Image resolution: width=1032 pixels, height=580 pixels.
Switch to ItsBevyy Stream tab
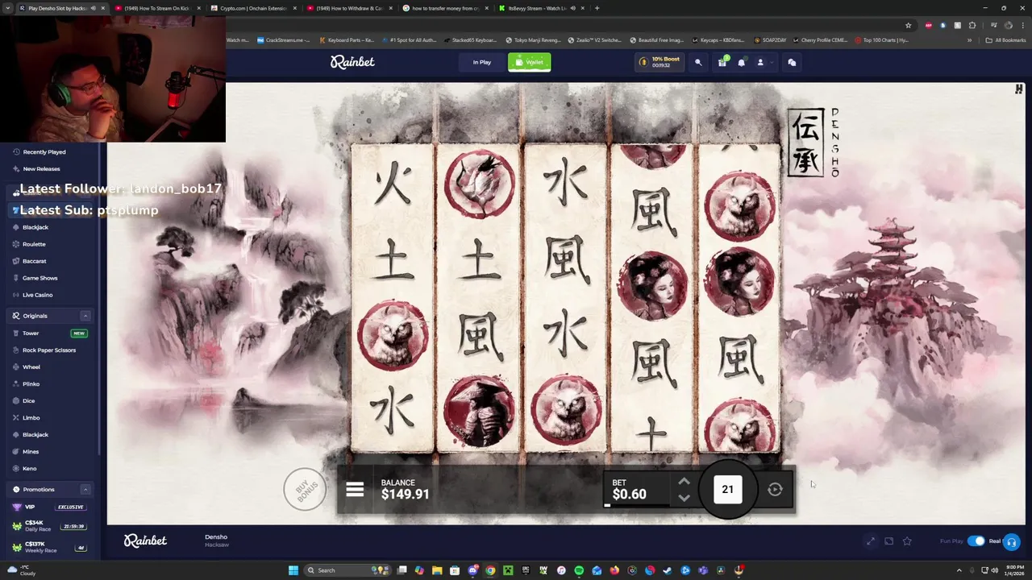pyautogui.click(x=540, y=8)
